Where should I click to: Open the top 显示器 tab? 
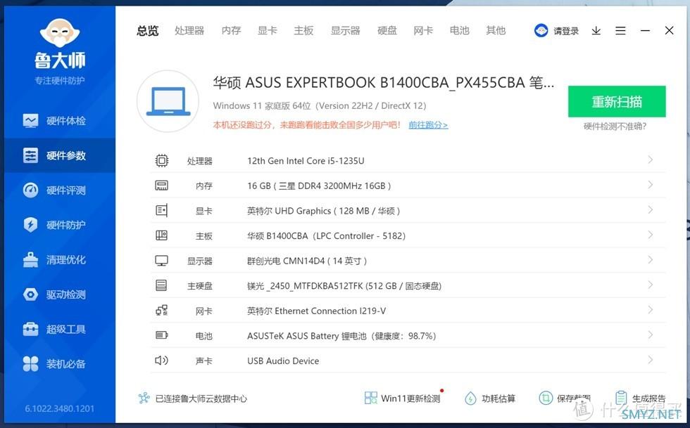coord(346,31)
